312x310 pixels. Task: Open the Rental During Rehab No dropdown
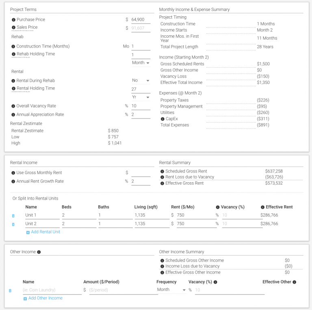141,80
